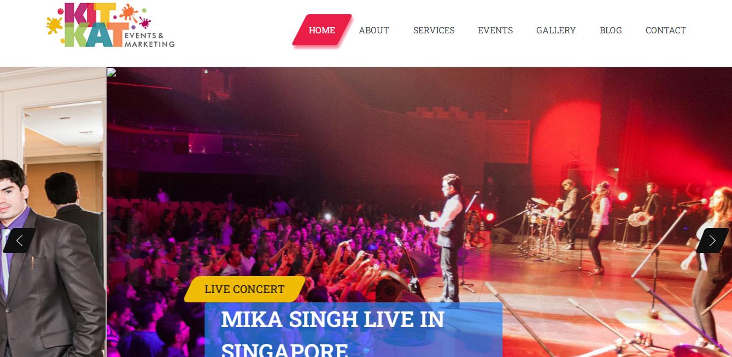This screenshot has height=357, width=732.
Task: Open the Gallery page
Action: 556,30
